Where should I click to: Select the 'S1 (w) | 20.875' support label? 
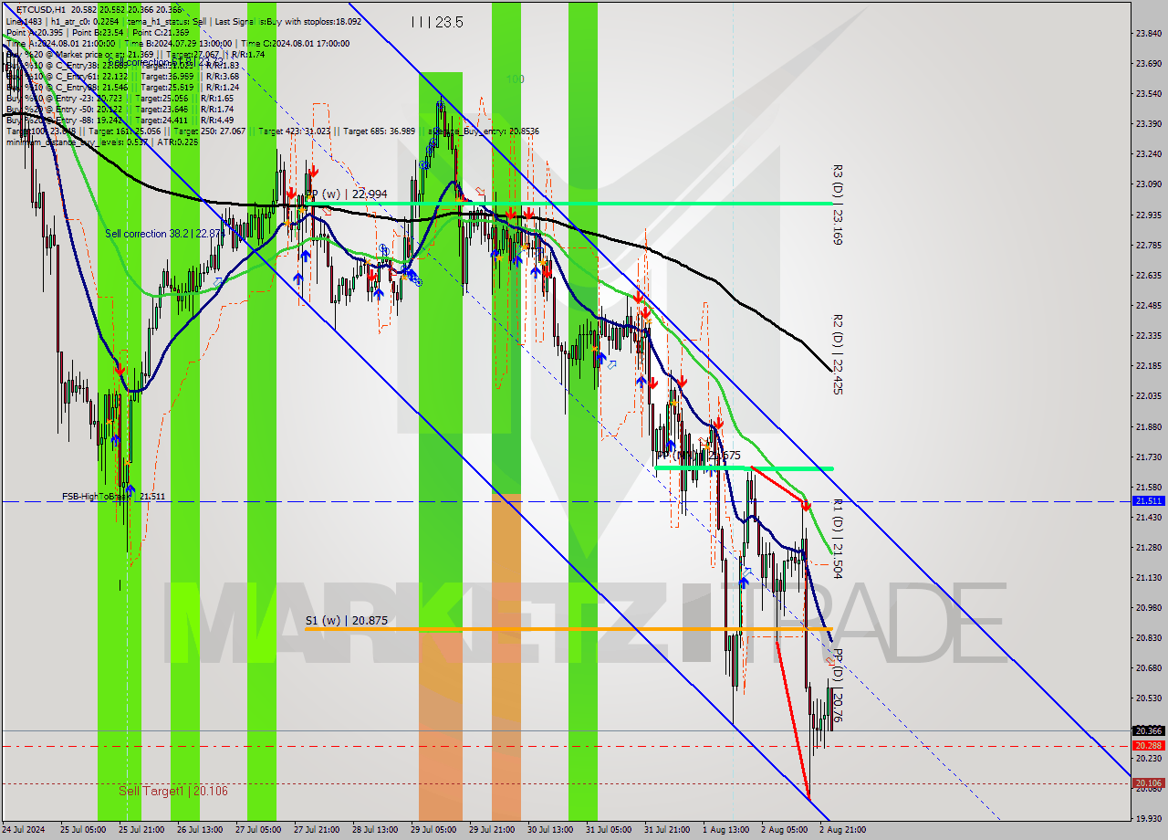click(x=347, y=620)
